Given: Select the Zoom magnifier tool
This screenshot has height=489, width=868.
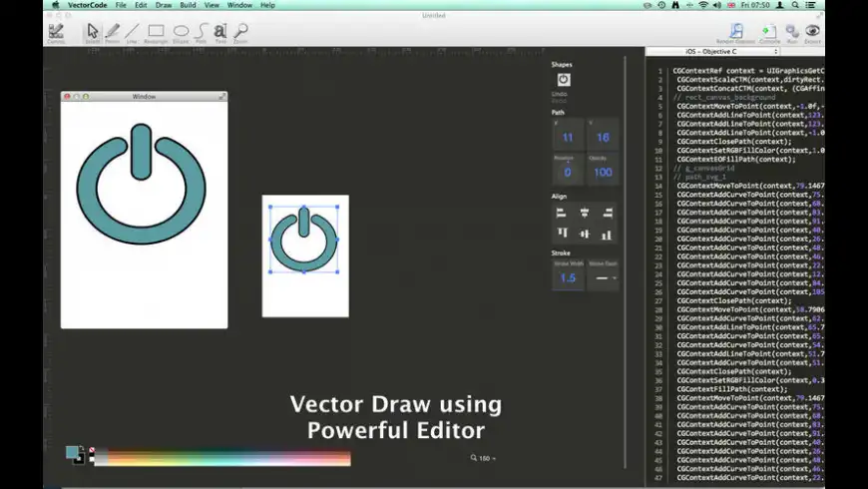Looking at the screenshot, I should 240,33.
